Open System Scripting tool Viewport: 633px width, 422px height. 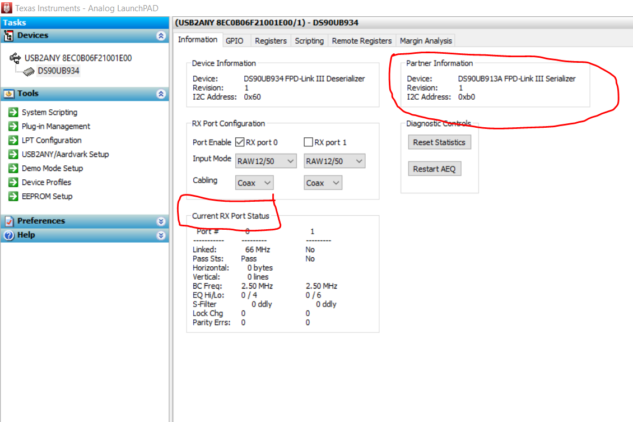coord(50,112)
